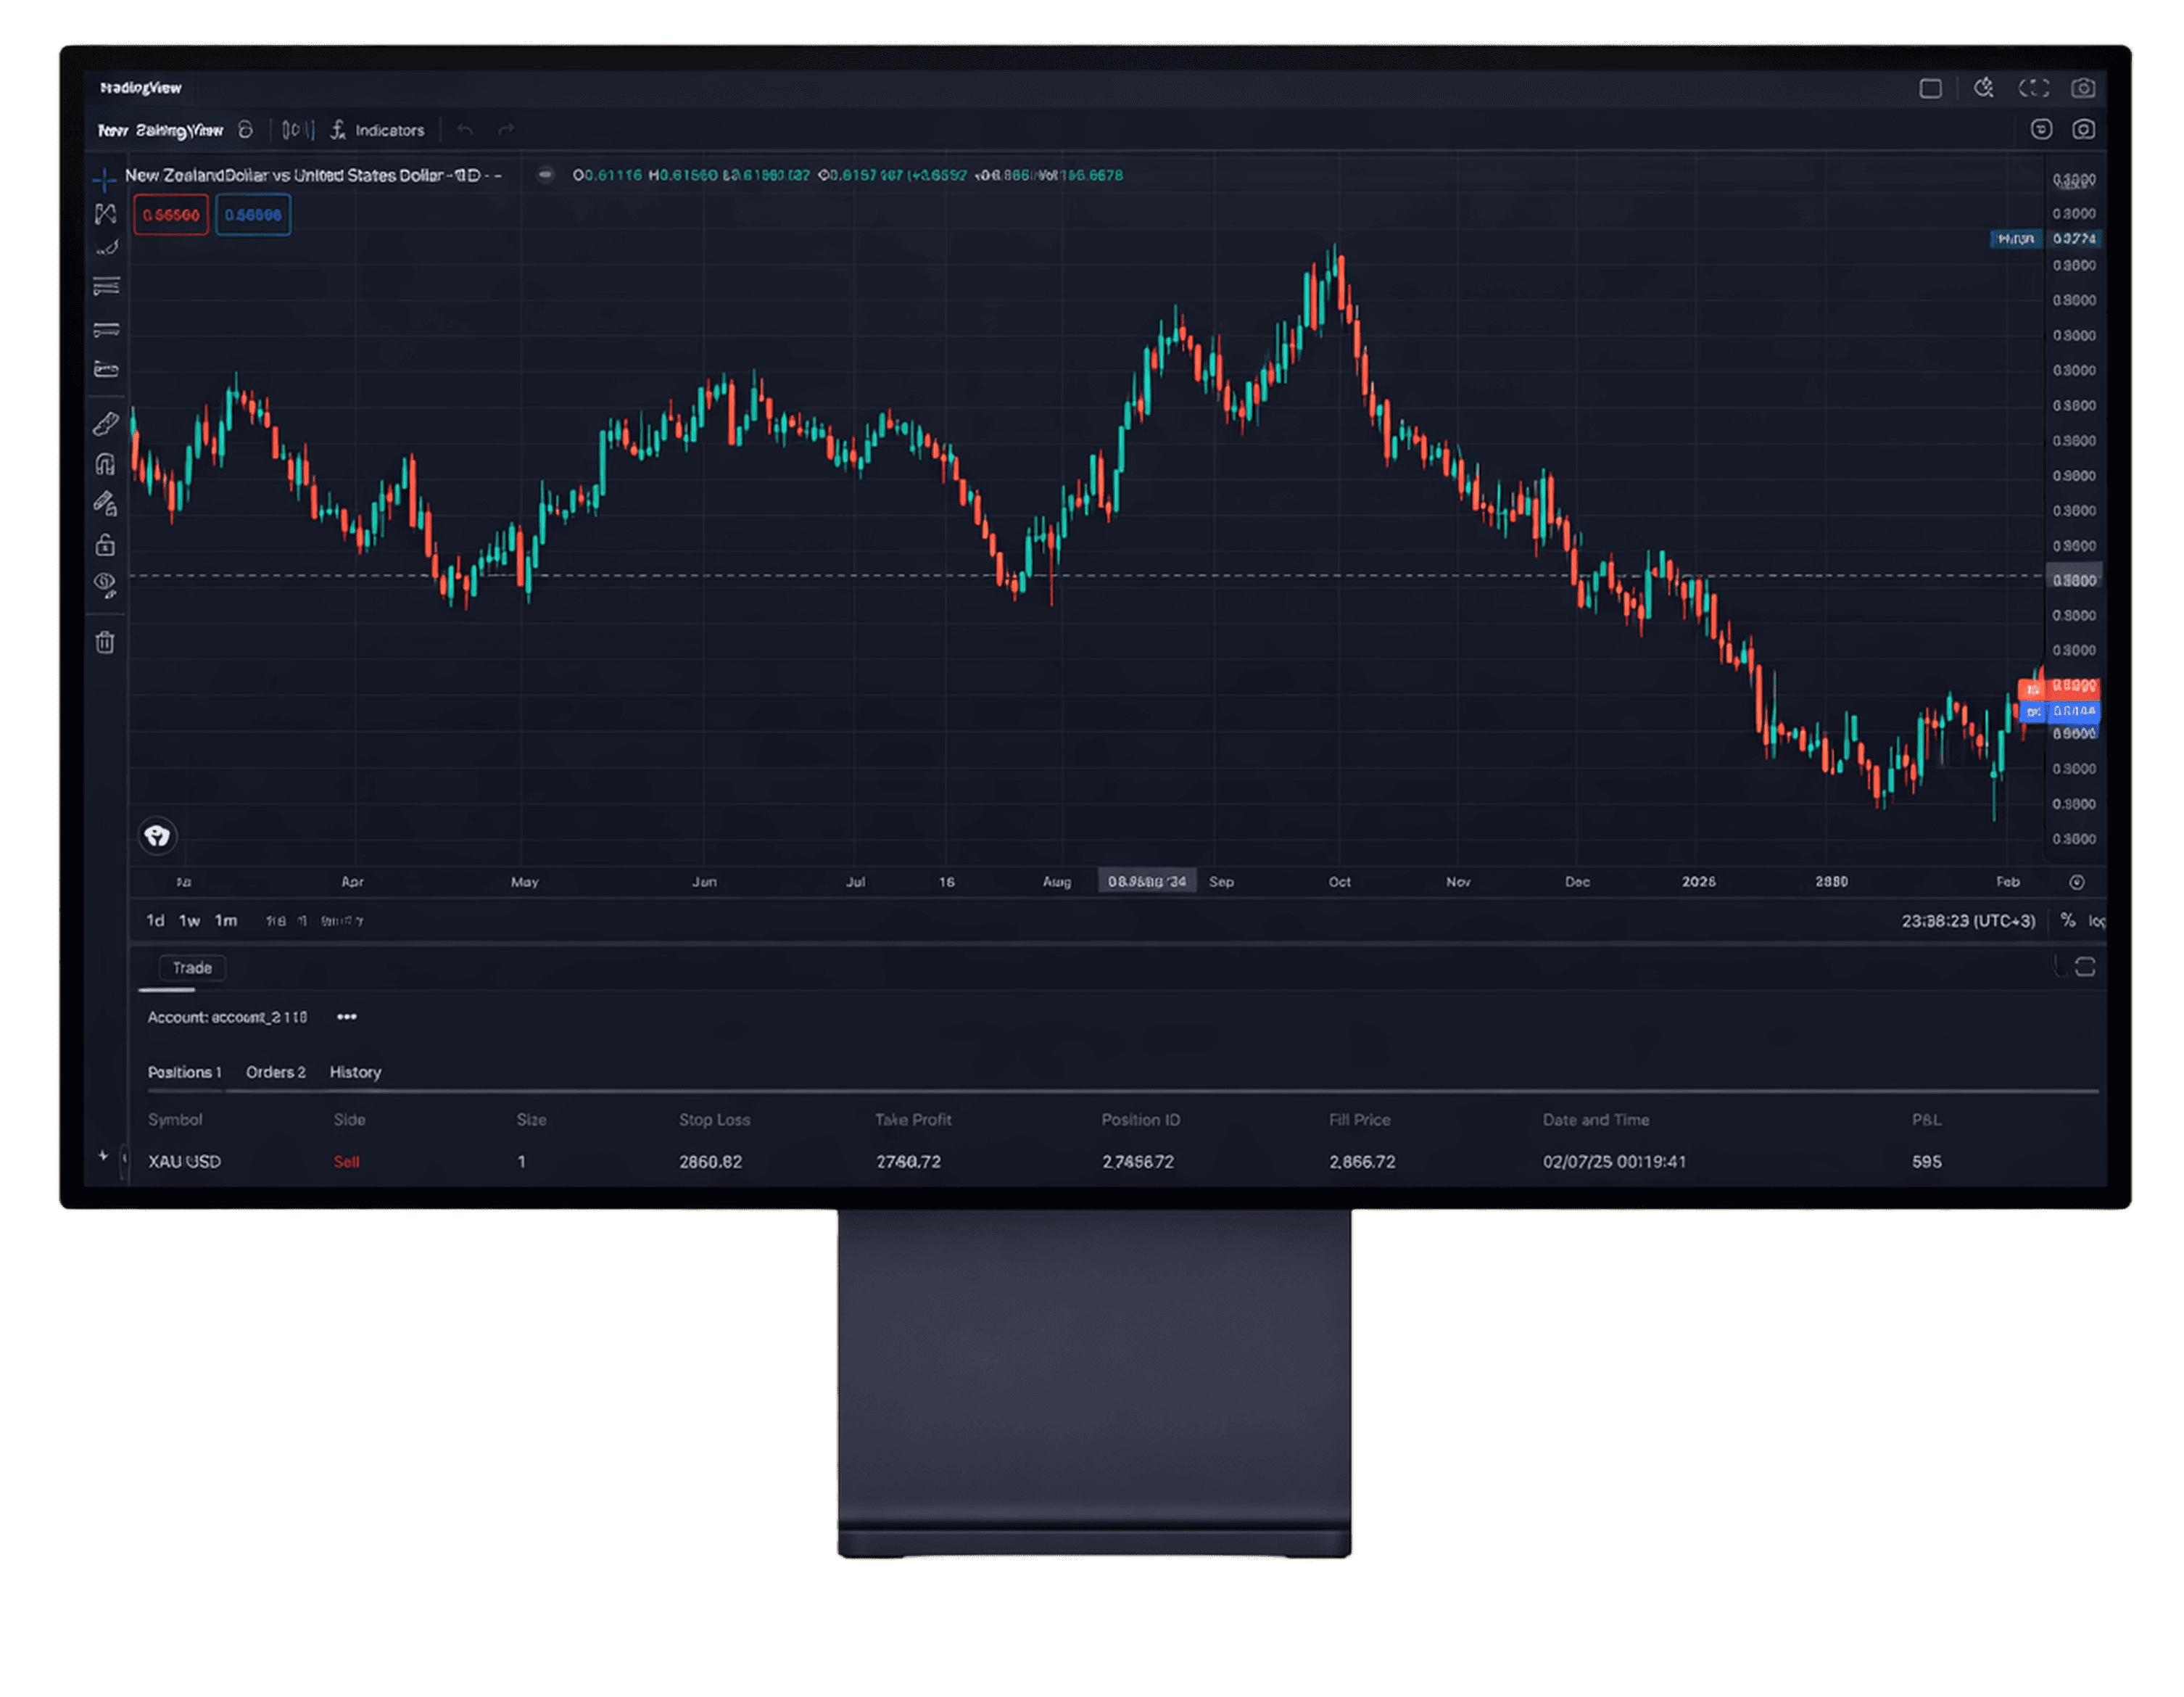Image resolution: width=2184 pixels, height=1697 pixels.
Task: Click the trash remove drawings icon
Action: coord(105,642)
